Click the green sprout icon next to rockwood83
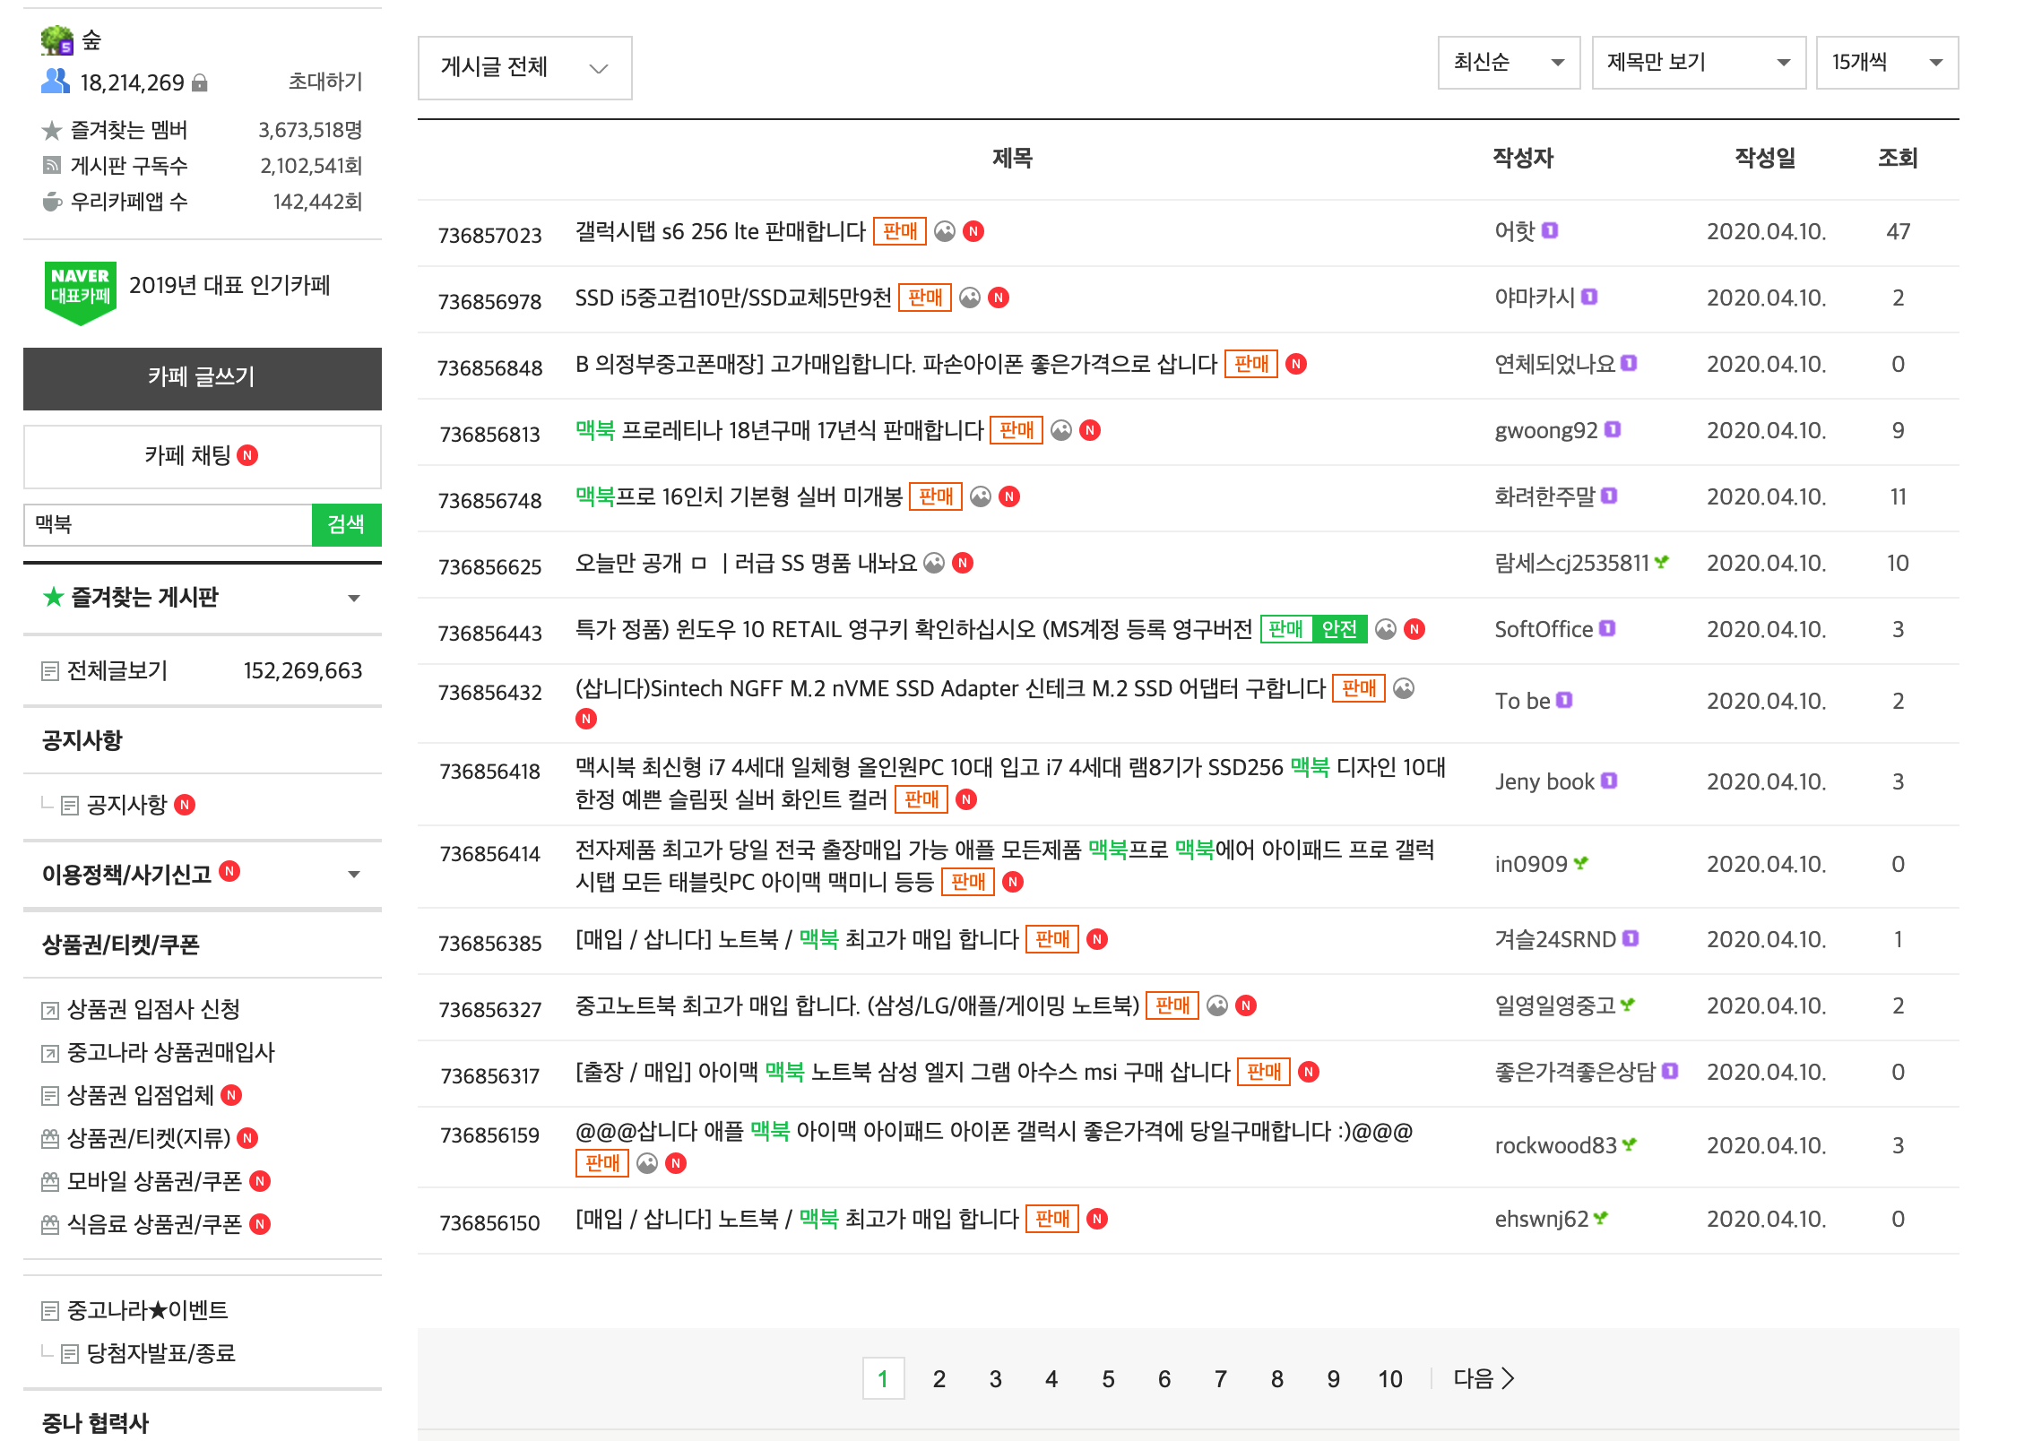The width and height of the screenshot is (2033, 1441). [x=1630, y=1144]
